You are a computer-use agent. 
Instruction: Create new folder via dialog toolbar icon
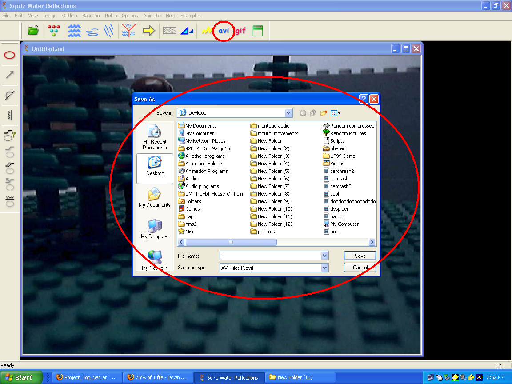click(x=324, y=113)
